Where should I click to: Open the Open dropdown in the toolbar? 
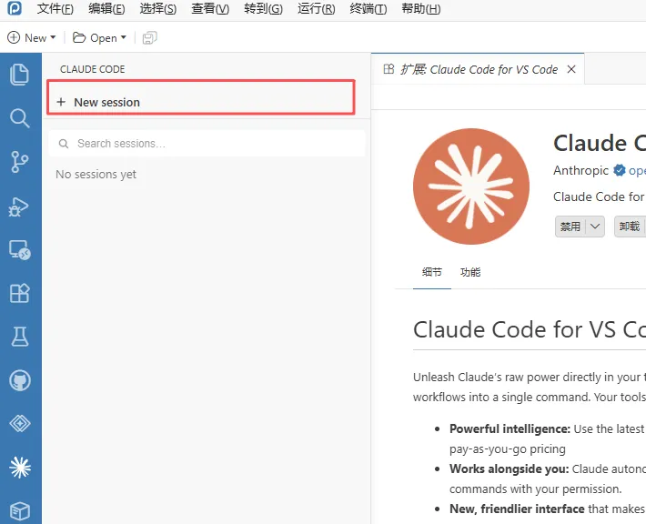[x=99, y=38]
